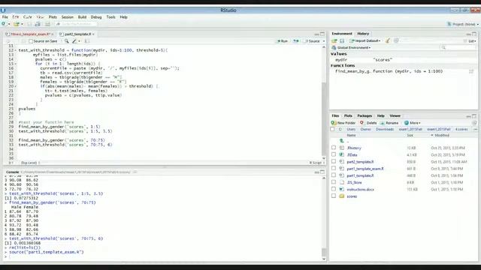Open the Source button dropdown arrow
The width and height of the screenshot is (481, 270).
pyautogui.click(x=324, y=41)
